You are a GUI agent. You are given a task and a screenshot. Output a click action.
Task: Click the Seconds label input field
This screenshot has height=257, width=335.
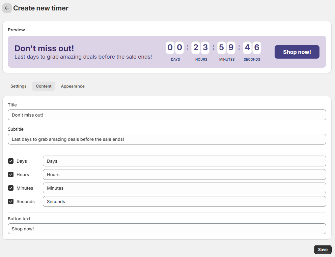pos(184,201)
